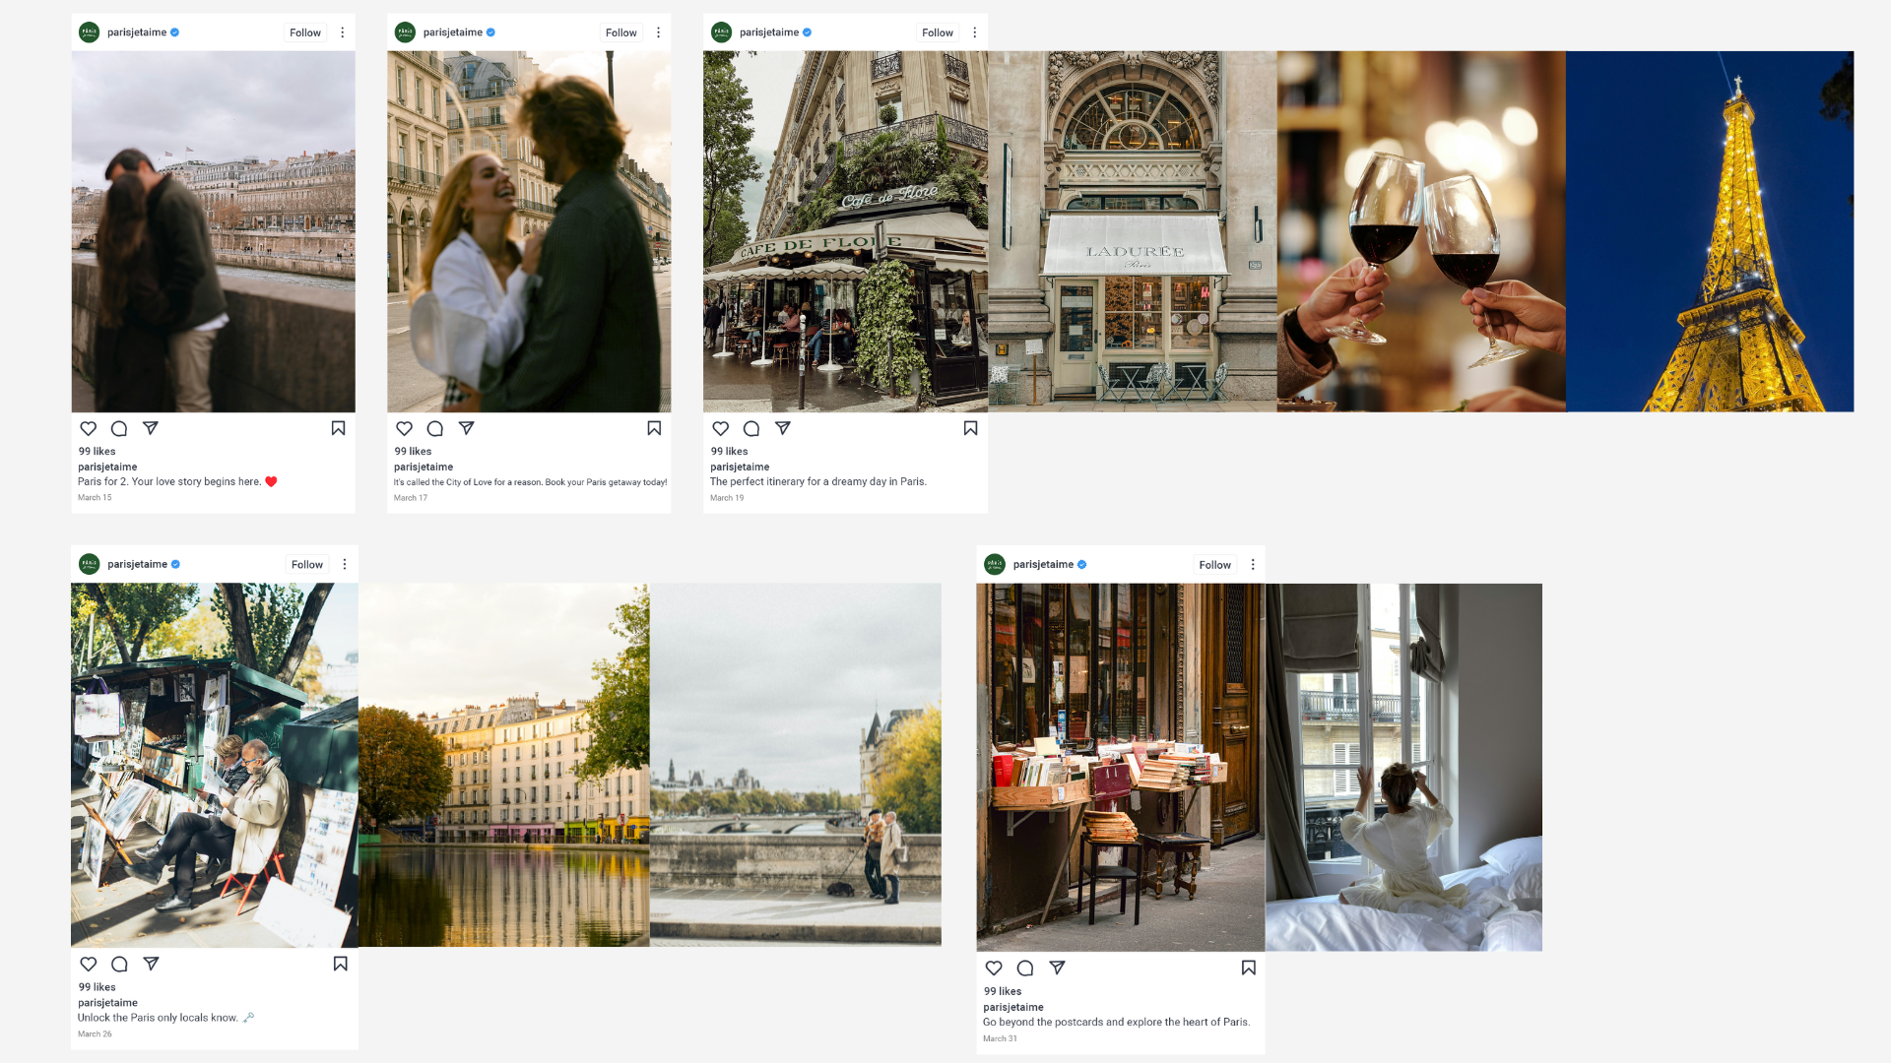
Task: Click Follow on the March 26 post header
Action: pos(306,564)
